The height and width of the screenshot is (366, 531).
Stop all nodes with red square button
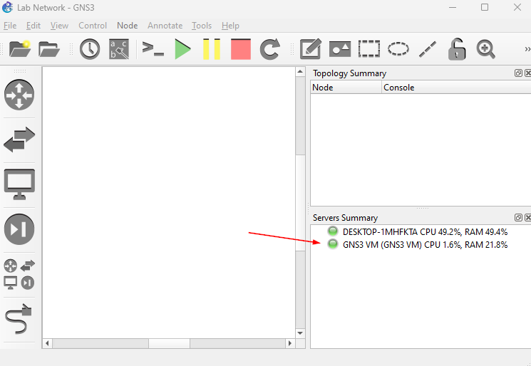(241, 49)
